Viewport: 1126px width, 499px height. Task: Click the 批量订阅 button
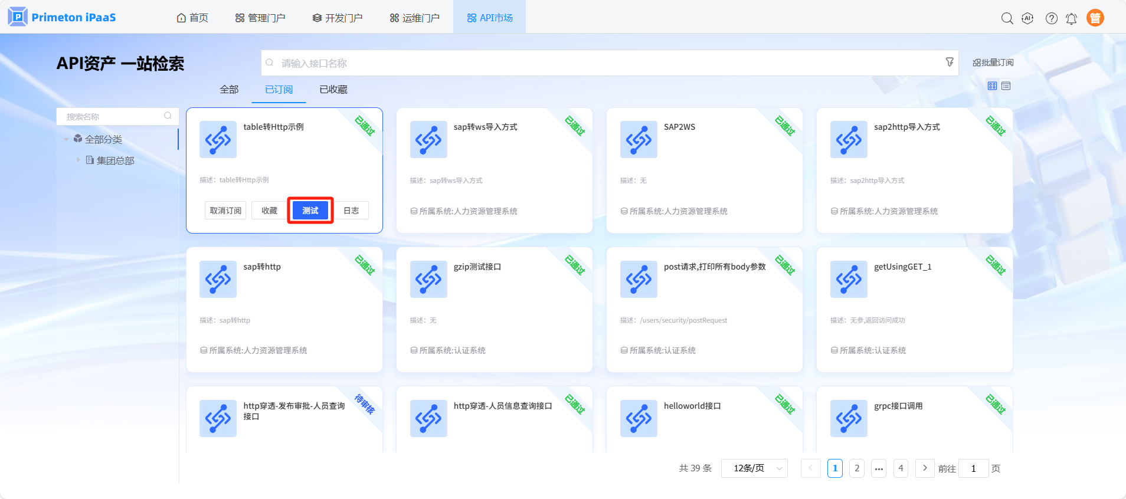[x=993, y=63]
